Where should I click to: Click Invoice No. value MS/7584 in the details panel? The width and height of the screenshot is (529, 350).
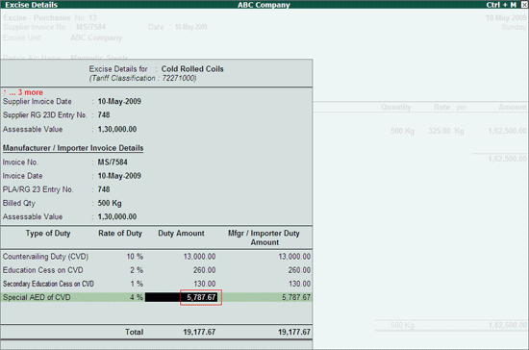[113, 162]
